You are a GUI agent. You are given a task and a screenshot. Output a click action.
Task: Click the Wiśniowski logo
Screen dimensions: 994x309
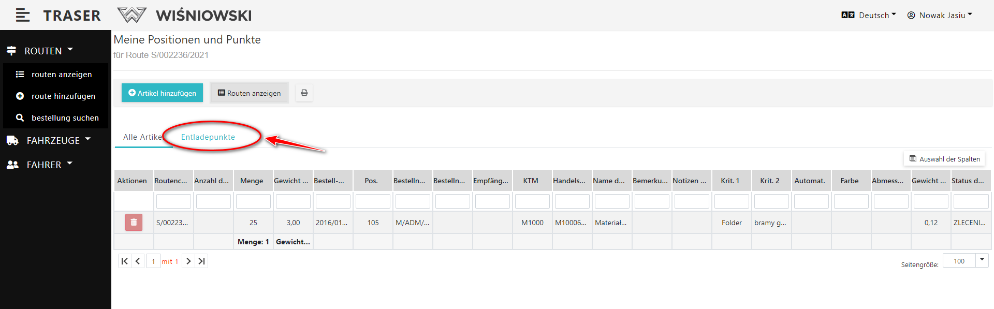click(184, 16)
